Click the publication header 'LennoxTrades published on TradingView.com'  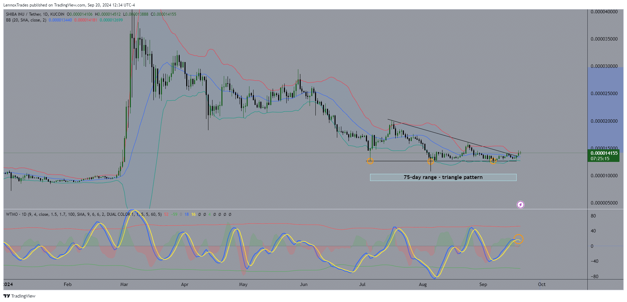pyautogui.click(x=44, y=5)
